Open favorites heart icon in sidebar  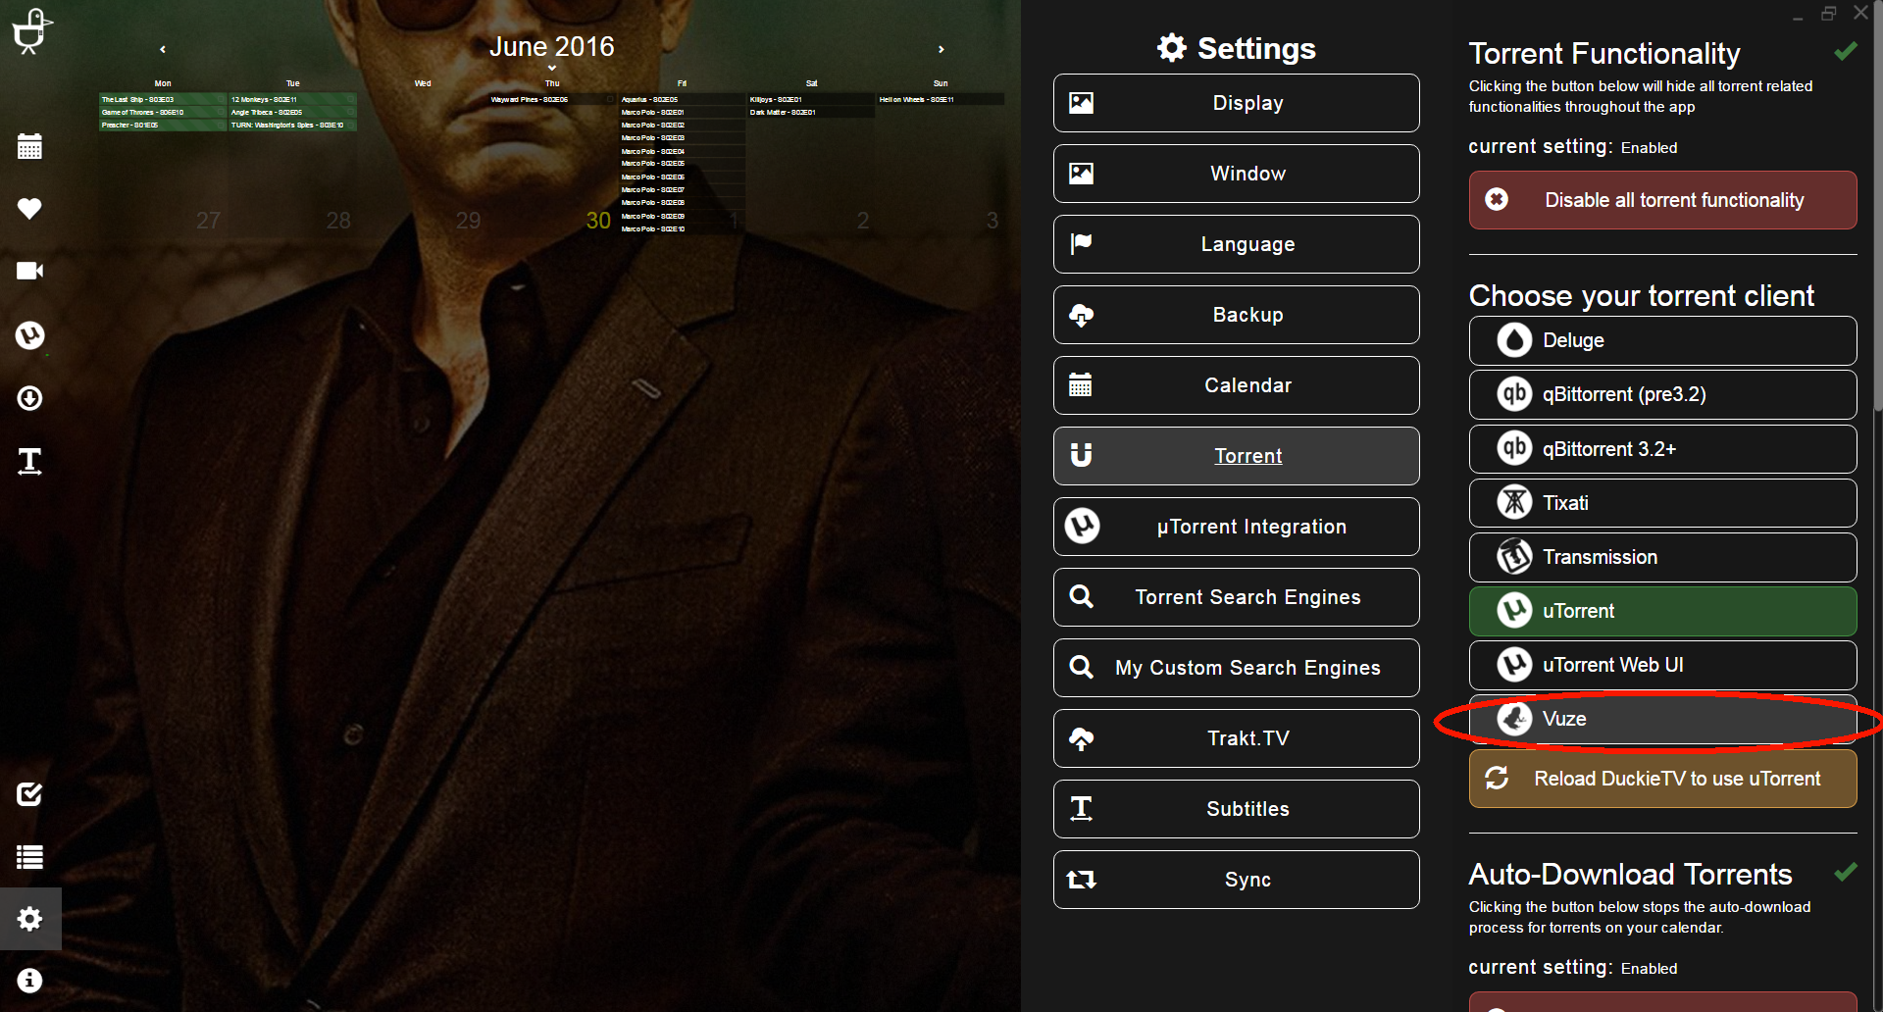point(29,208)
